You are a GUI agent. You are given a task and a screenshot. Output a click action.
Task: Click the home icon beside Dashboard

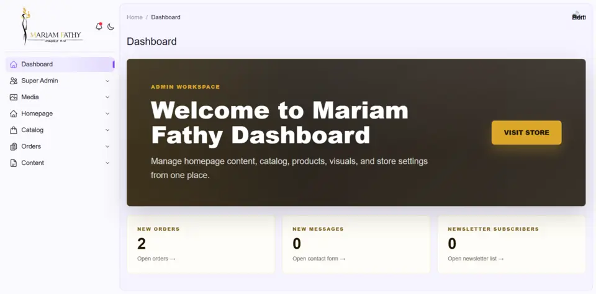coord(14,64)
